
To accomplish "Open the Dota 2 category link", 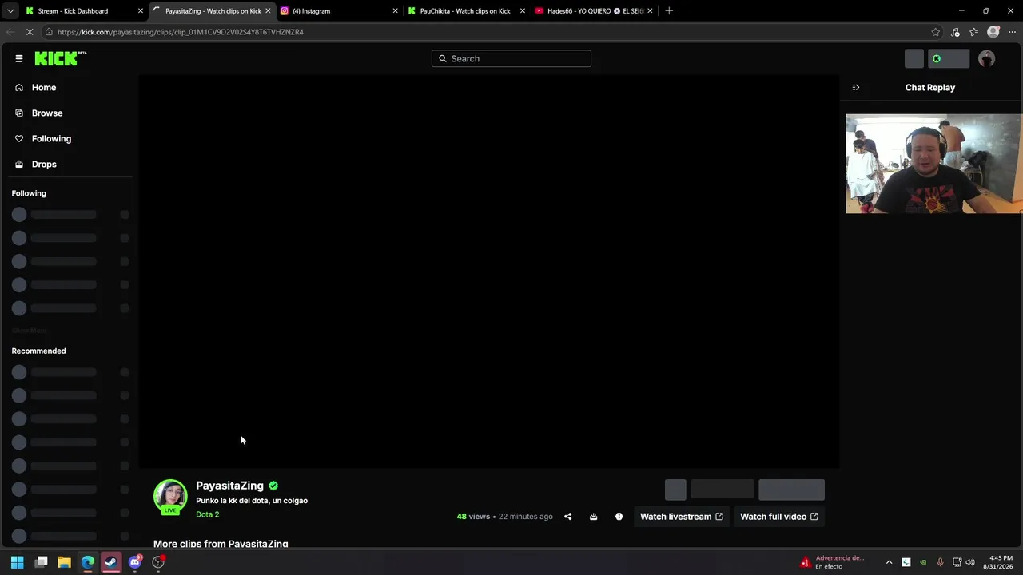I will [x=207, y=514].
